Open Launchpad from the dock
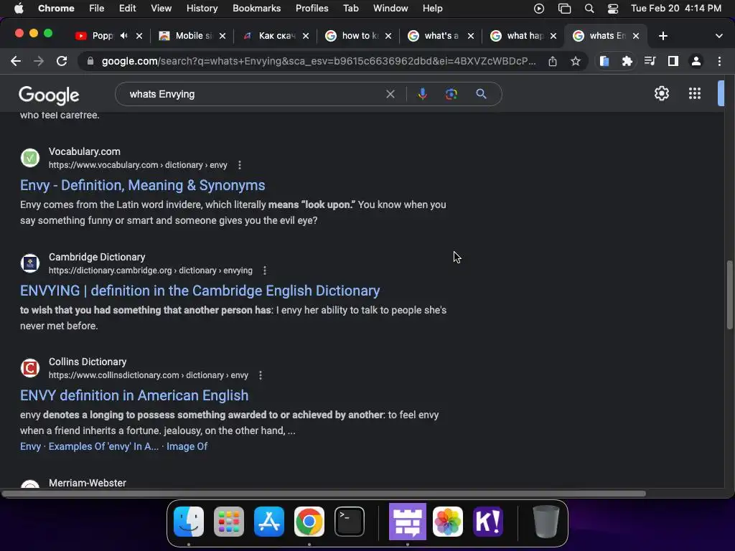This screenshot has width=735, height=551. pos(229,522)
